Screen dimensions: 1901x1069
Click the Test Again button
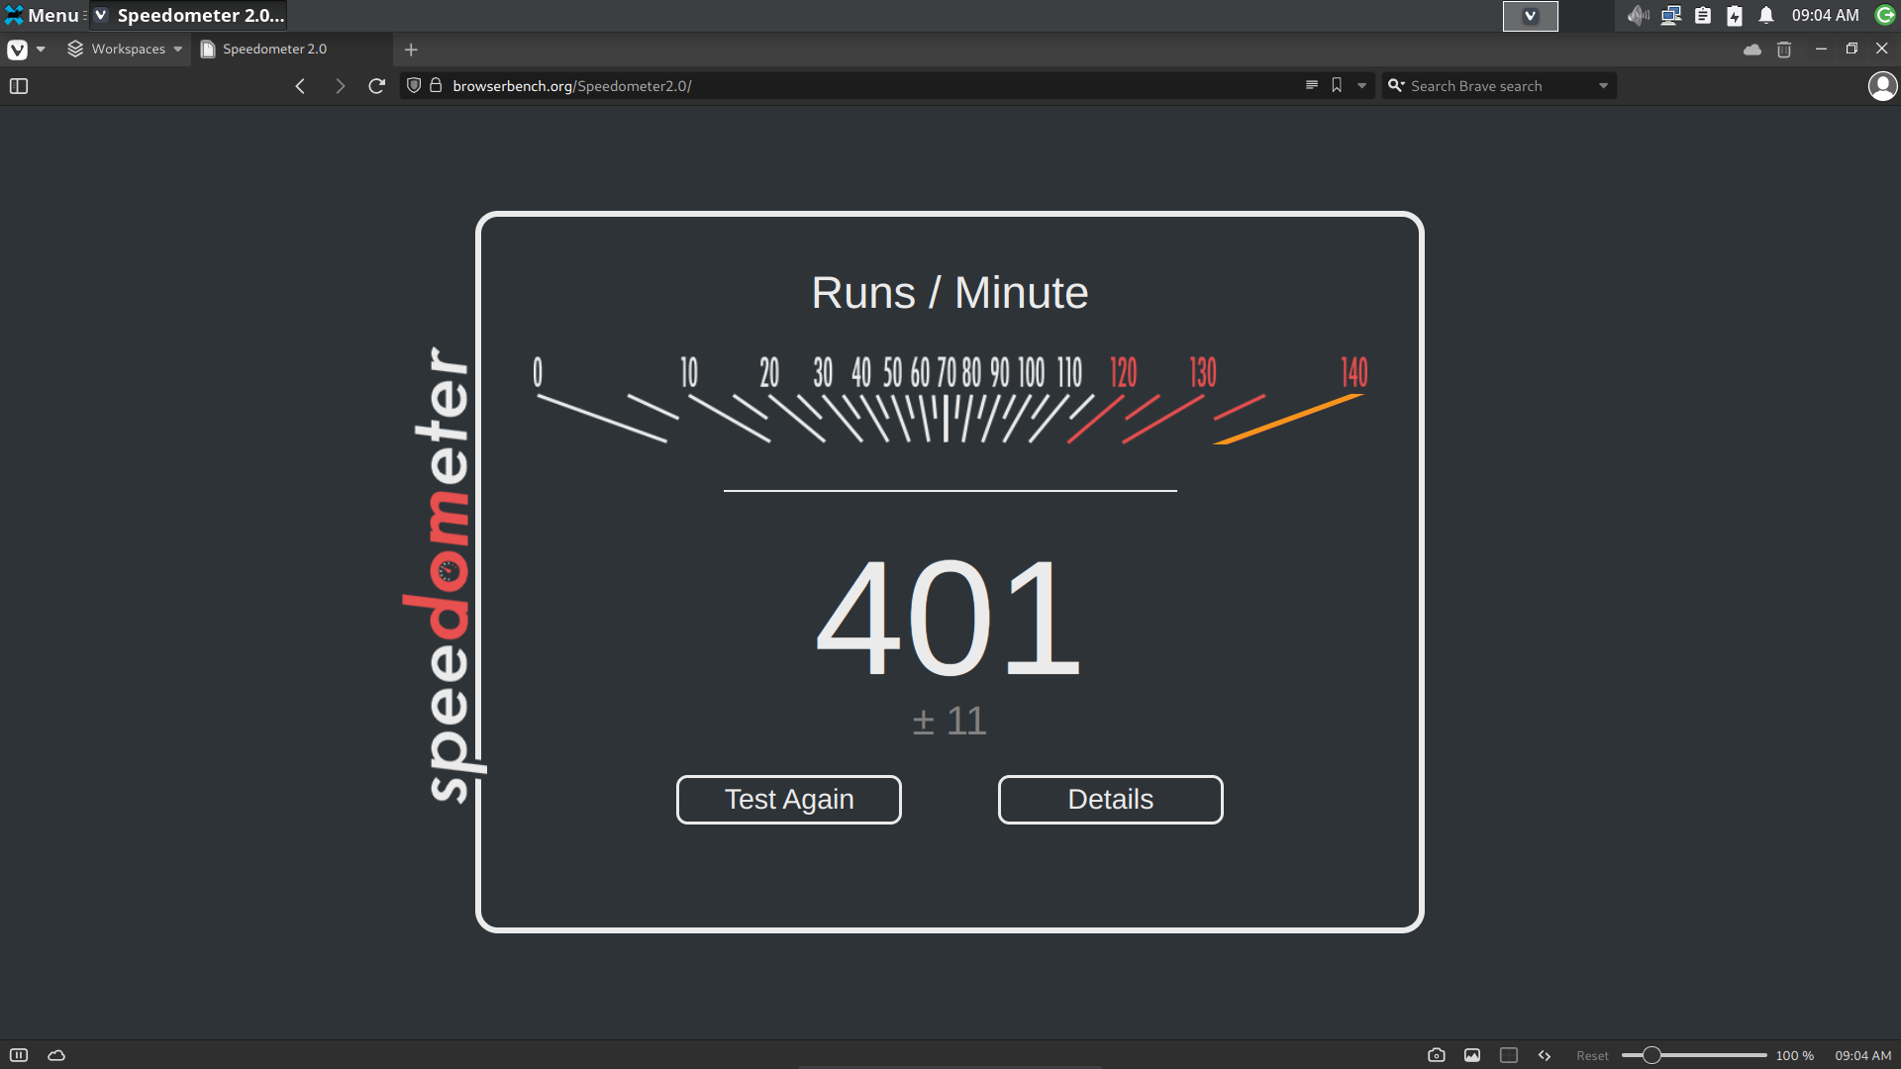pos(789,800)
